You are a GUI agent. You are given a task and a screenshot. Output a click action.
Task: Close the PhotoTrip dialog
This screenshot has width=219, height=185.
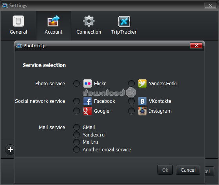[x=196, y=46]
